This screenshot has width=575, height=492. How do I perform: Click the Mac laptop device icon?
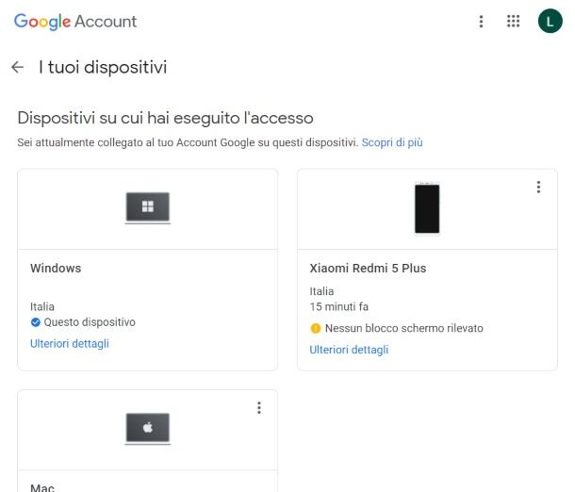[x=148, y=429]
